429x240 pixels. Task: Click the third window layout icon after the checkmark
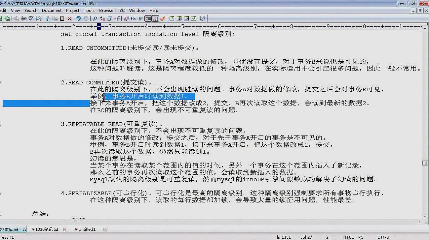(186, 19)
